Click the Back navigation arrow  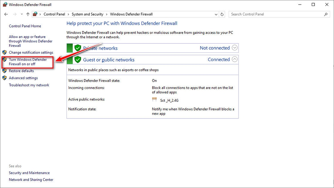point(6,14)
